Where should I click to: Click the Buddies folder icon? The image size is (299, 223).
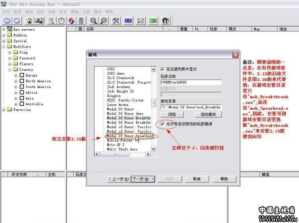click(9, 35)
